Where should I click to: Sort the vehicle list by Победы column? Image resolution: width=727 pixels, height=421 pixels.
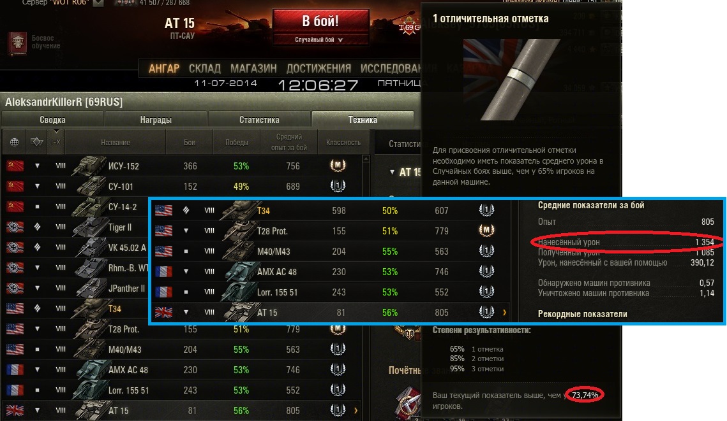click(x=236, y=143)
